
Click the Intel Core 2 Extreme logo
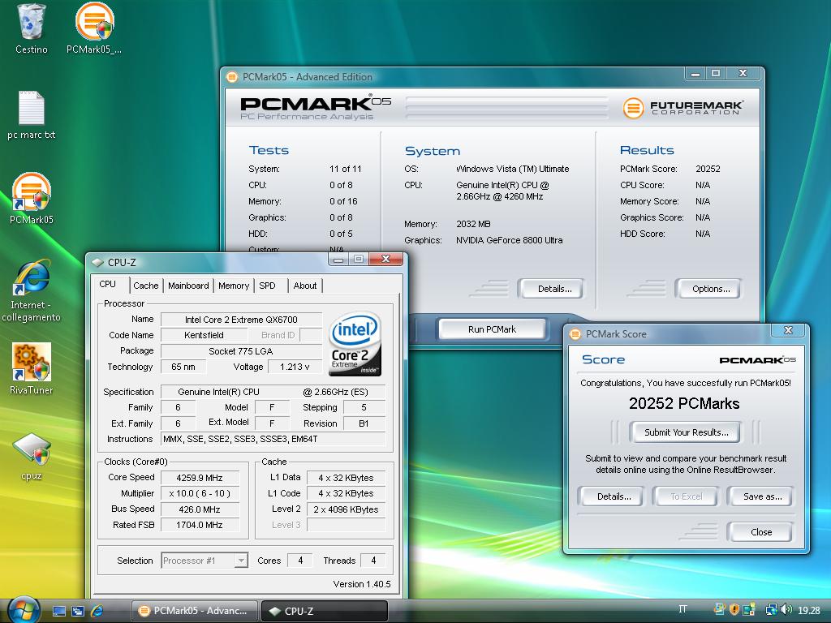(x=355, y=344)
